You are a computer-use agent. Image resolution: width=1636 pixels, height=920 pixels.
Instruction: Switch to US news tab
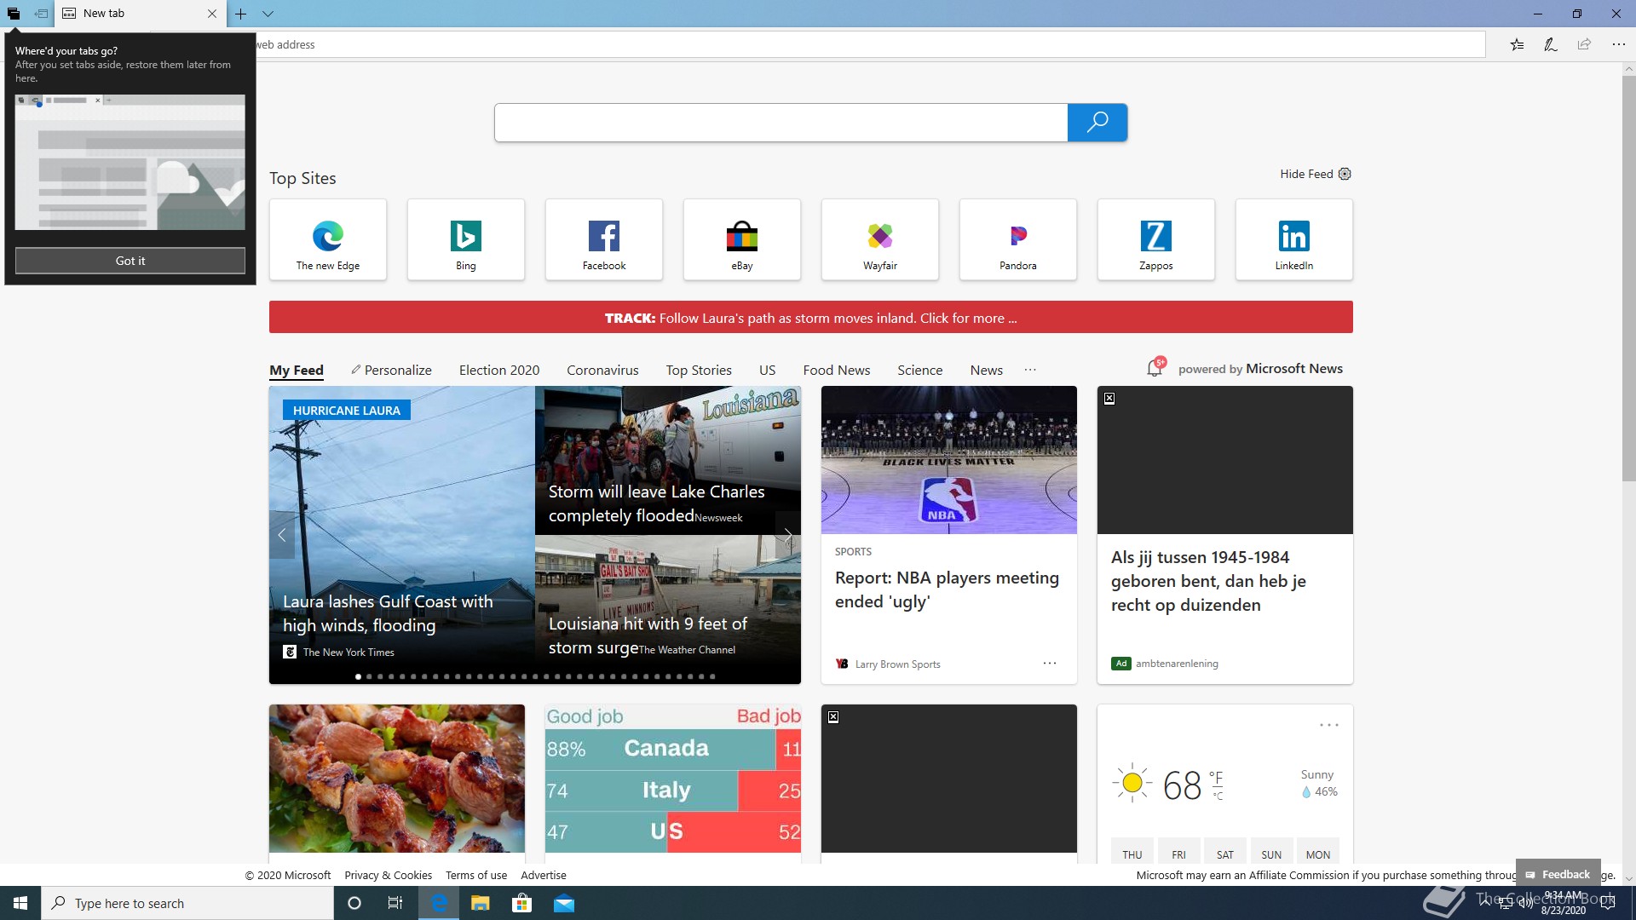click(767, 370)
